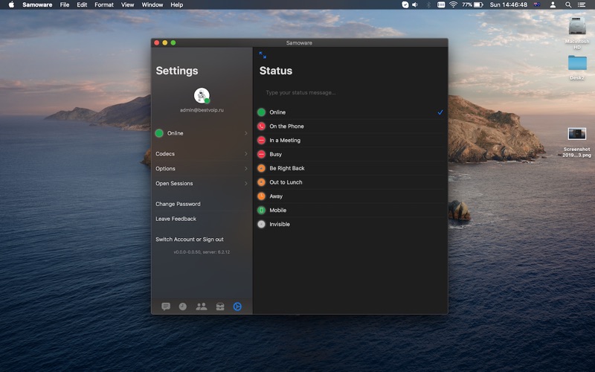Open the Apple menu
Image resolution: width=595 pixels, height=372 pixels.
tap(11, 4)
